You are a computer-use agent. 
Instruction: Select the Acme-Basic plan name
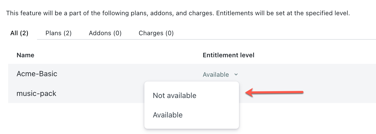click(37, 74)
